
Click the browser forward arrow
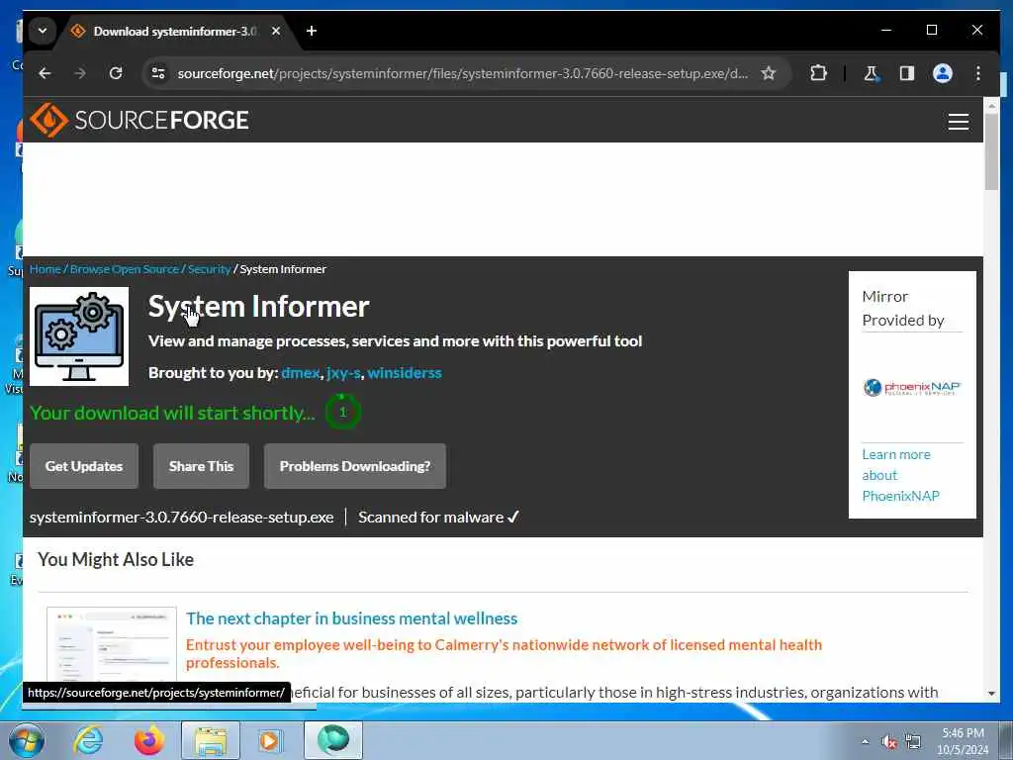(x=80, y=73)
